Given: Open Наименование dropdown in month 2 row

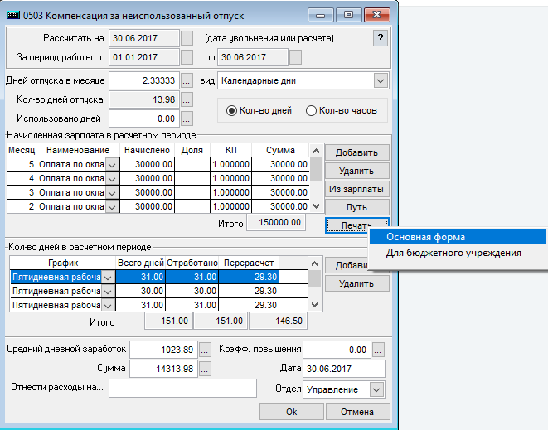Looking at the screenshot, I should click(112, 206).
